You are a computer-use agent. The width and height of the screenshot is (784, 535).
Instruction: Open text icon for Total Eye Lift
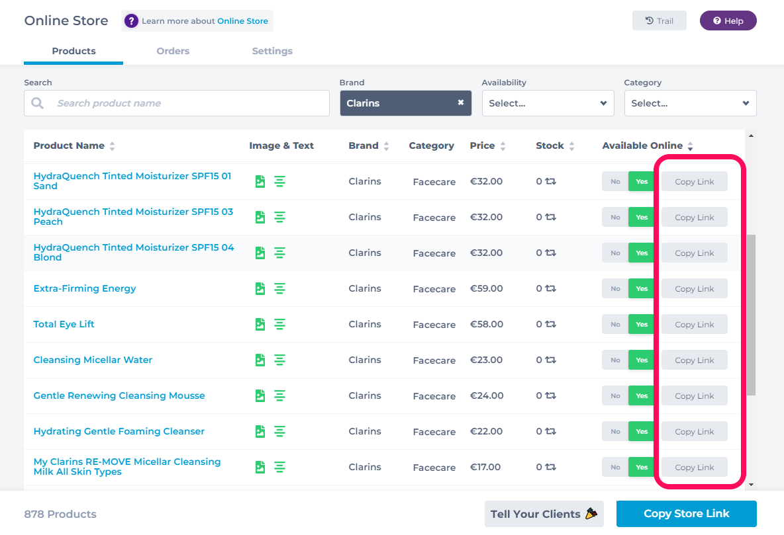[x=279, y=324]
